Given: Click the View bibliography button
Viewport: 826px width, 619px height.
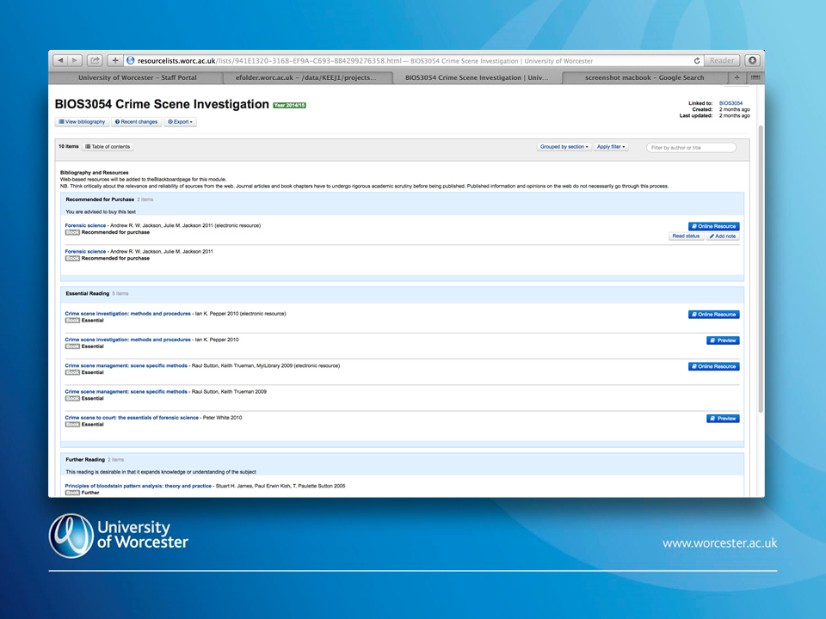Looking at the screenshot, I should [81, 122].
